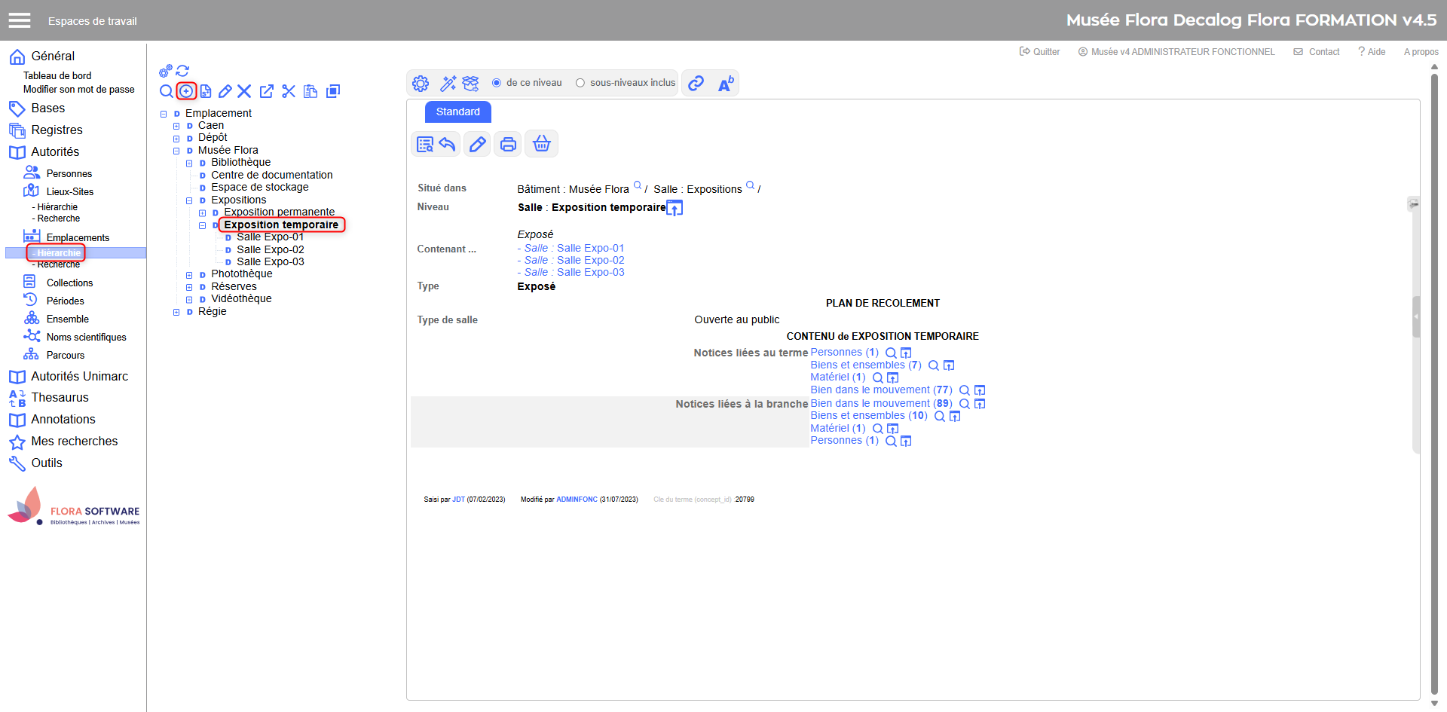1447x712 pixels.
Task: Refresh the hierarchy tree
Action: pos(182,71)
